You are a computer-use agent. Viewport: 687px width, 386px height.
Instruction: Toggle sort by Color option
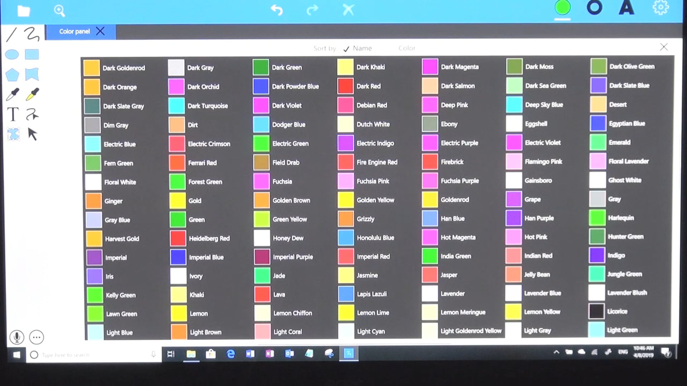[x=407, y=48]
